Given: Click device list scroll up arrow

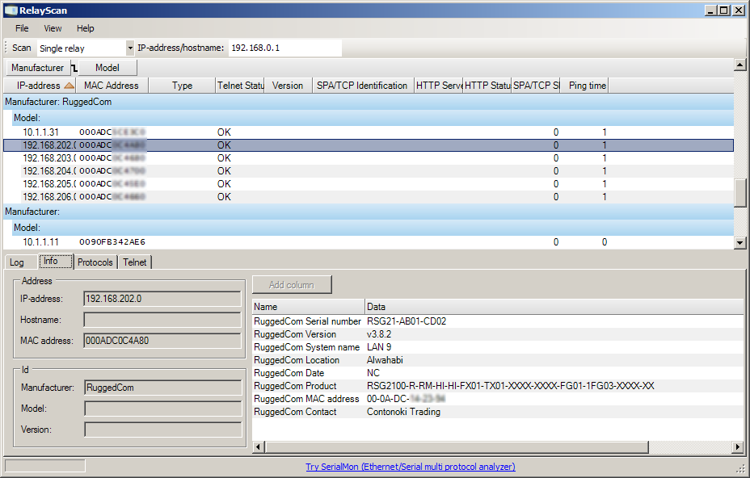Looking at the screenshot, I should [x=740, y=65].
